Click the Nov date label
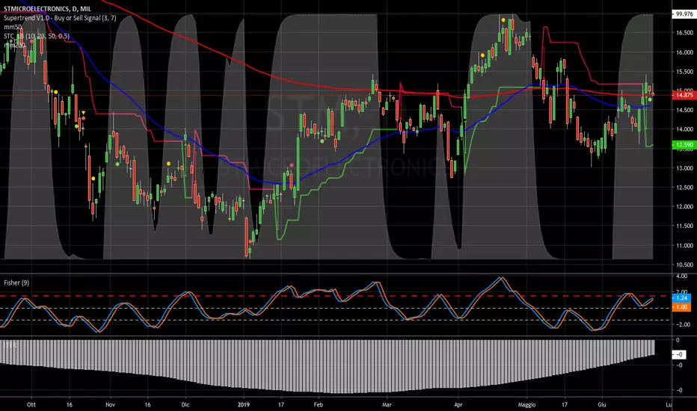This screenshot has width=697, height=411. pyautogui.click(x=110, y=404)
